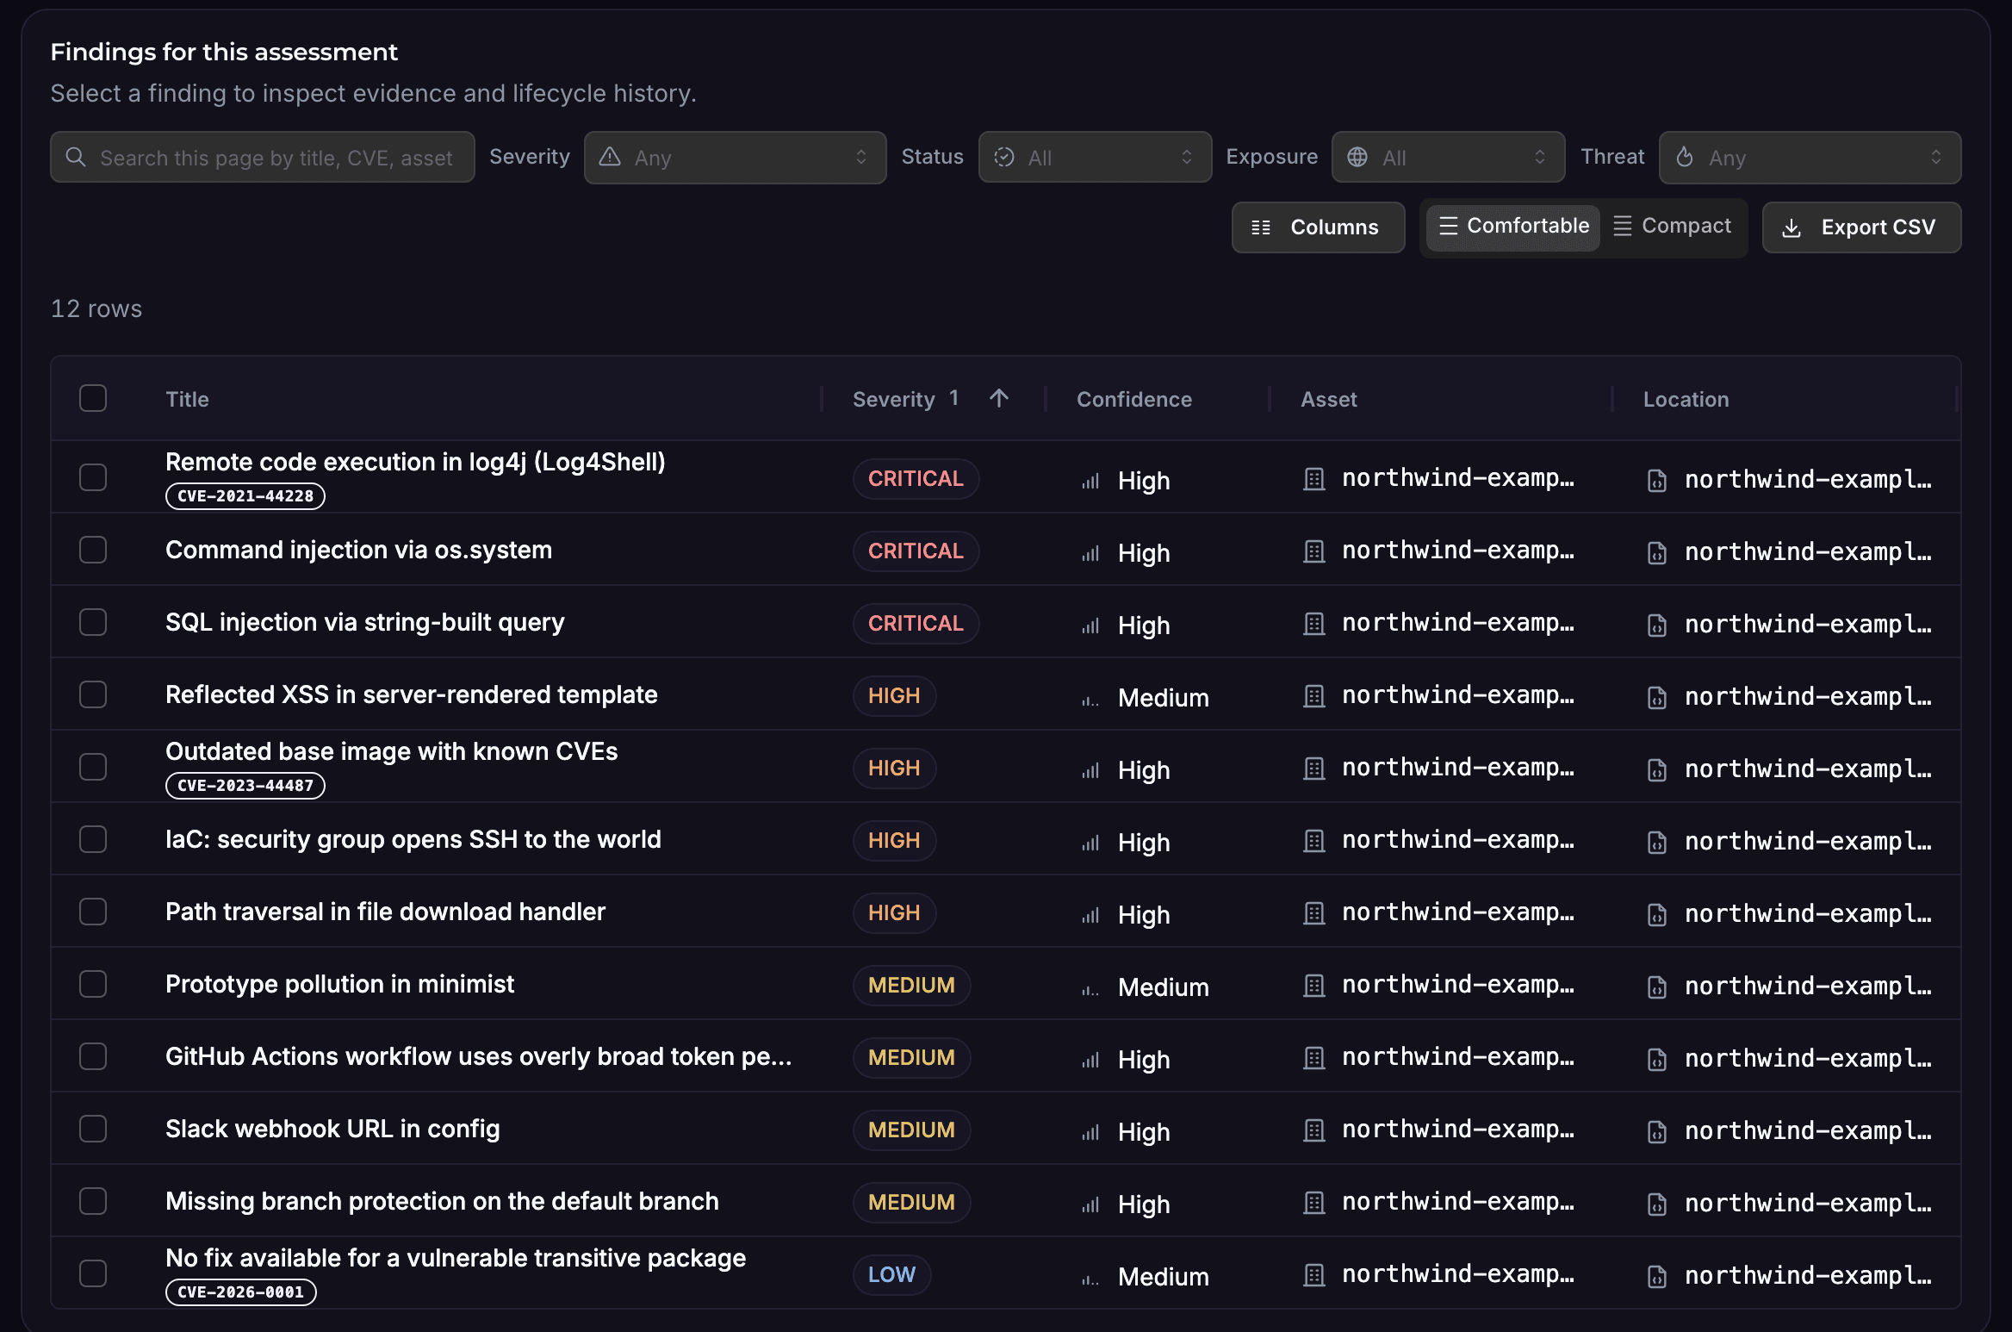Click location file icon in IaC security group row

1657,843
